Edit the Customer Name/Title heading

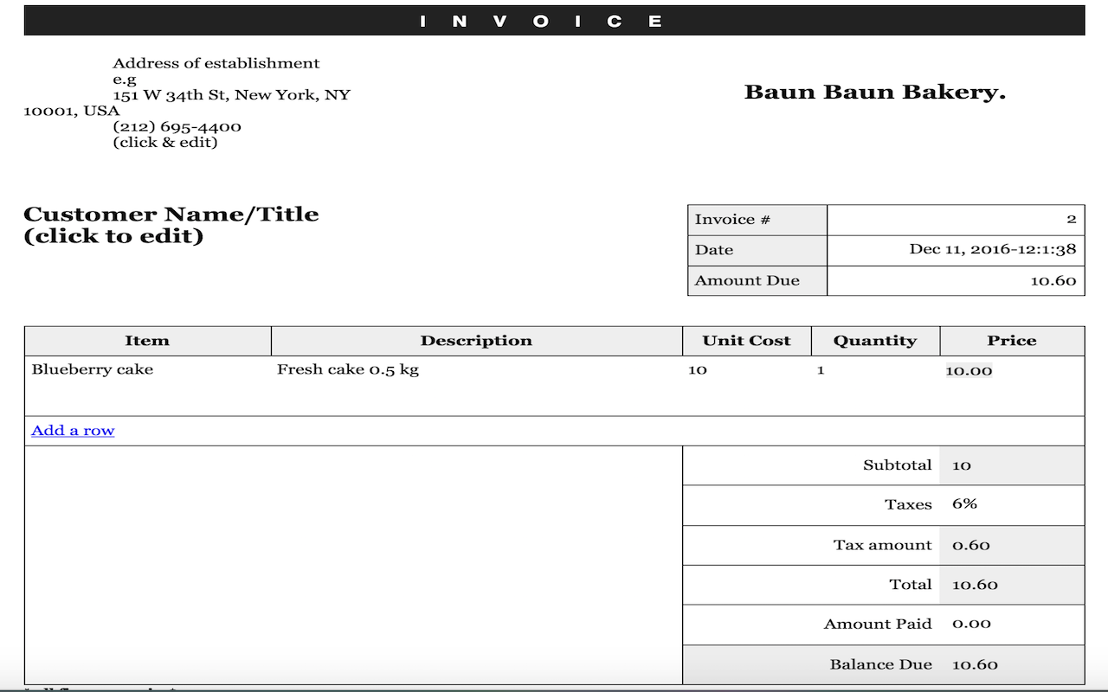pyautogui.click(x=171, y=225)
